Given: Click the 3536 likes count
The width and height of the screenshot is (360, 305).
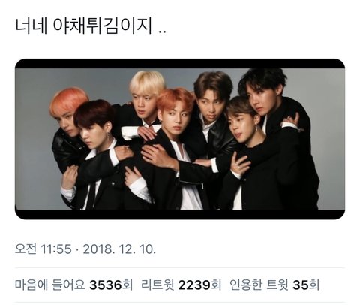Looking at the screenshot, I should click(x=106, y=285).
